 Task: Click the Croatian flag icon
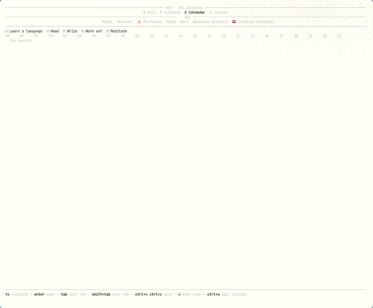pos(234,22)
